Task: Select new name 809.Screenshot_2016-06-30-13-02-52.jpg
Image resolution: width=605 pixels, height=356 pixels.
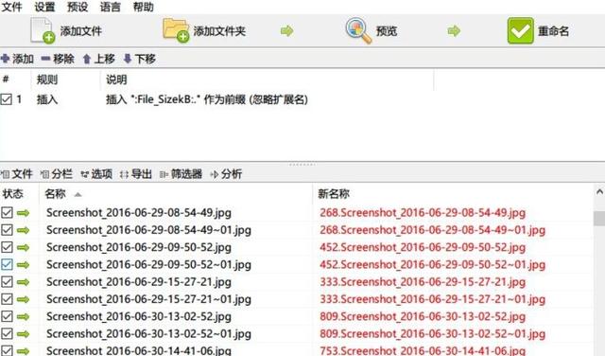Action: (423, 316)
